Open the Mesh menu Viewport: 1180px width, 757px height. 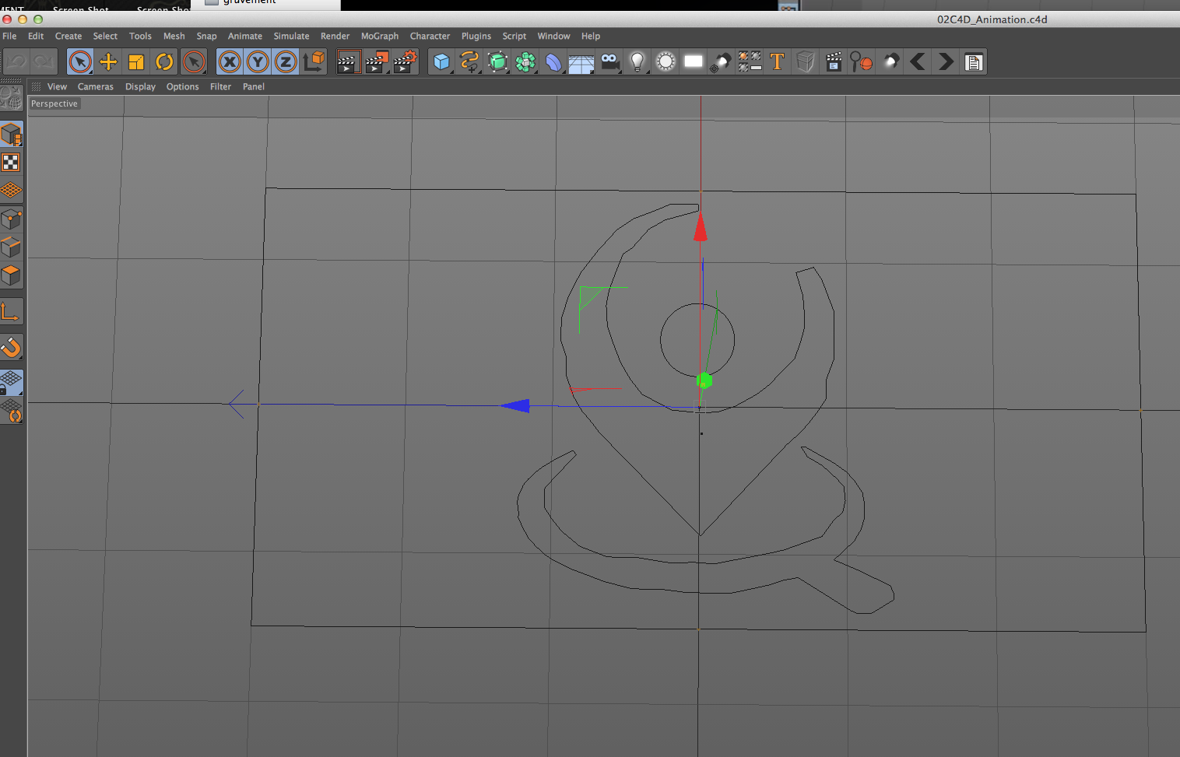click(174, 36)
